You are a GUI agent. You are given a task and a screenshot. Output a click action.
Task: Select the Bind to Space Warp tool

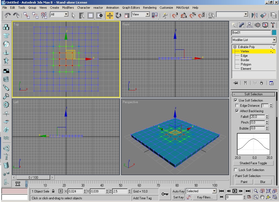pyautogui.click(x=44, y=15)
